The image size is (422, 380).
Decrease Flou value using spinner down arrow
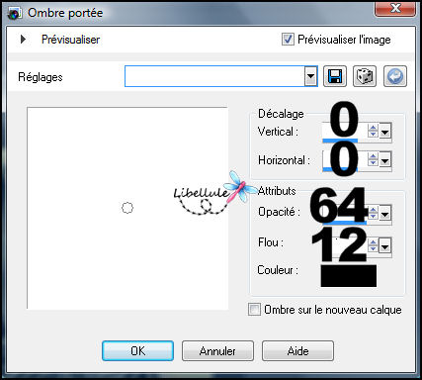pyautogui.click(x=373, y=248)
